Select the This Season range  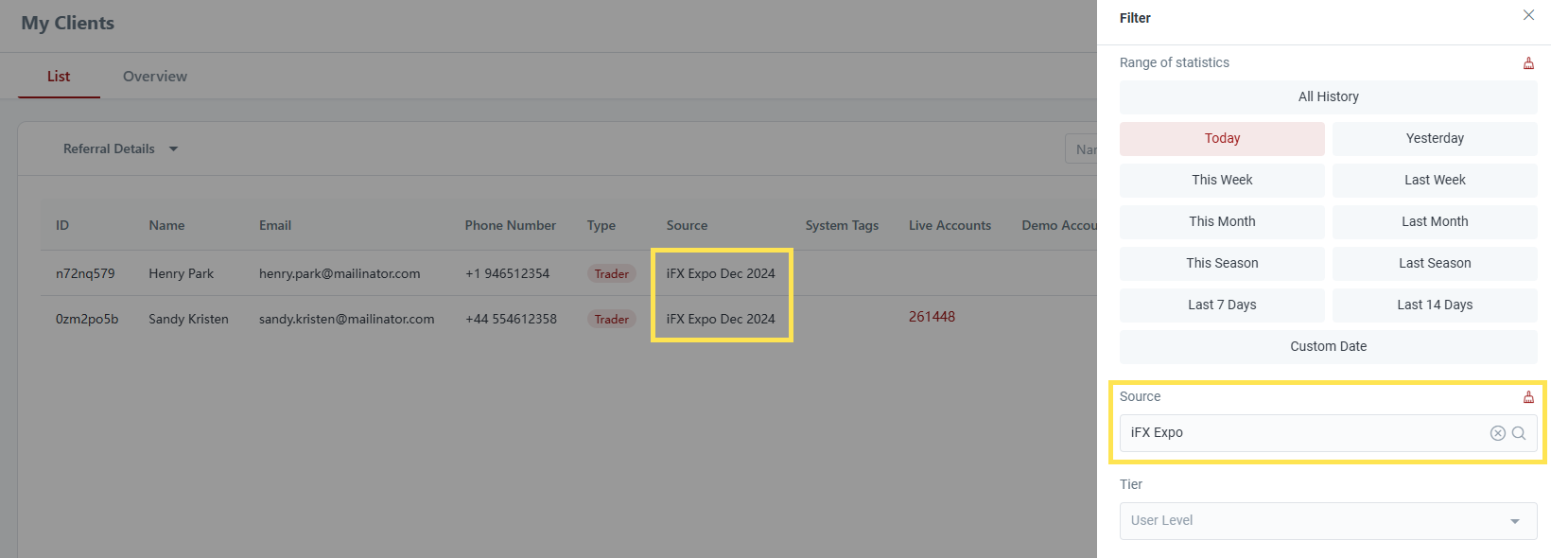tap(1222, 263)
